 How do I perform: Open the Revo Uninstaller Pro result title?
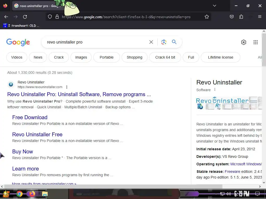[x=79, y=94]
